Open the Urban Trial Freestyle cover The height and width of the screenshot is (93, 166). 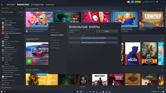click(149, 54)
